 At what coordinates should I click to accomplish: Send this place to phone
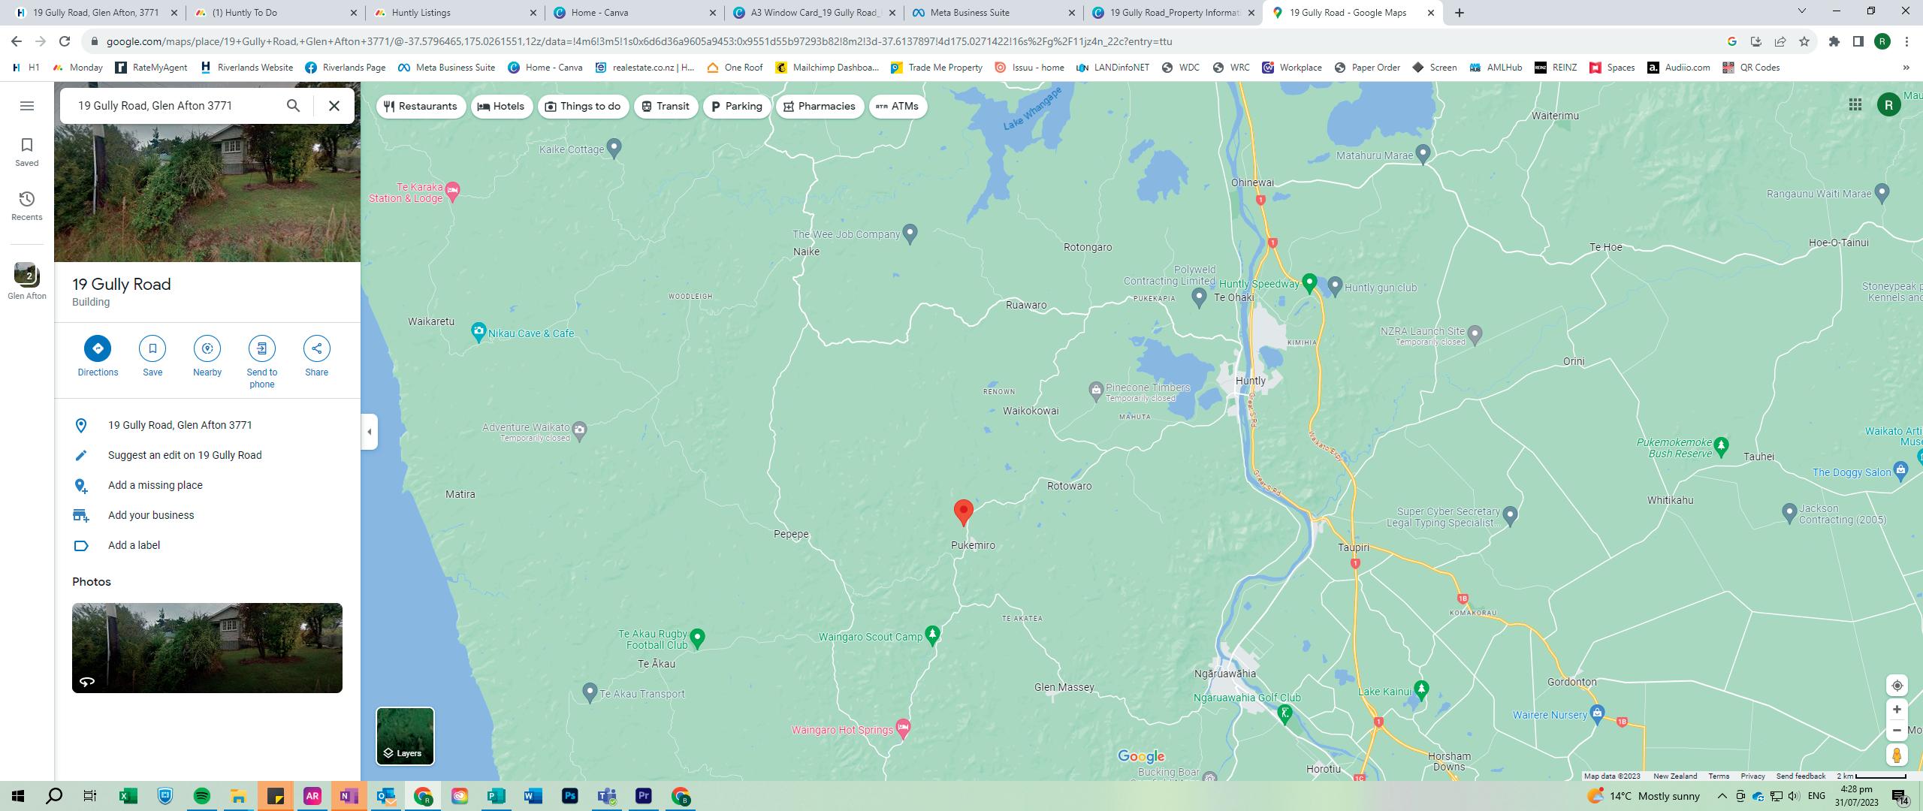pyautogui.click(x=261, y=348)
